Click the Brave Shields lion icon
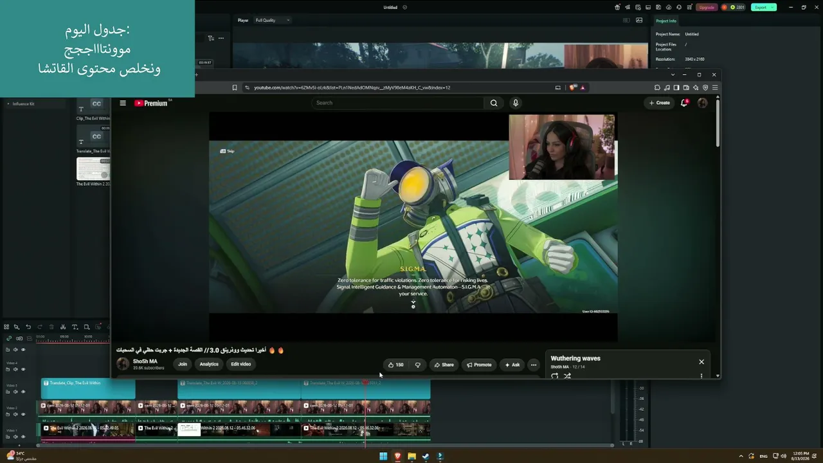Viewport: 823px width, 463px height. (573, 87)
